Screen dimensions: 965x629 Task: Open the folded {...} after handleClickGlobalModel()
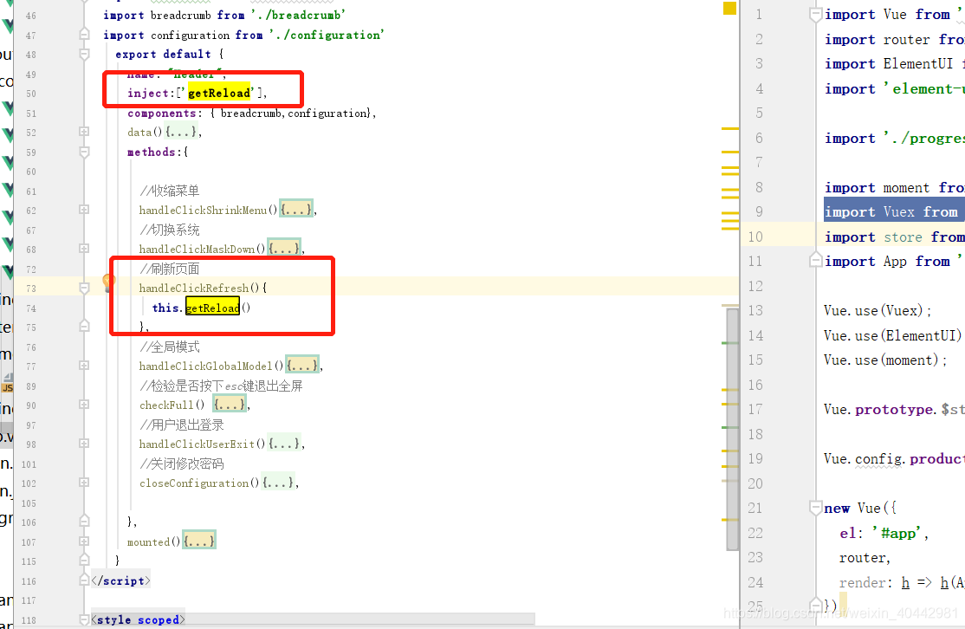(302, 366)
